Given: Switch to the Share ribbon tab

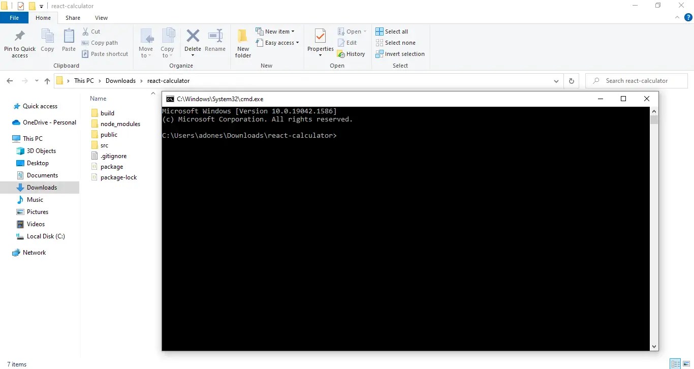Looking at the screenshot, I should click(73, 18).
